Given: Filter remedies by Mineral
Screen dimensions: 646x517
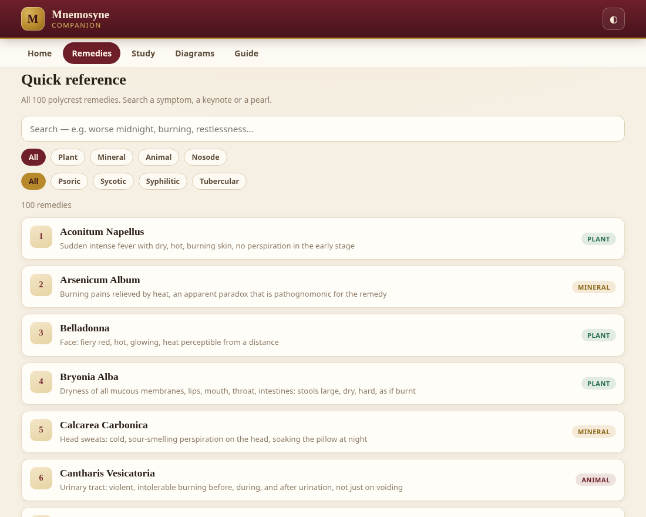Looking at the screenshot, I should point(112,157).
